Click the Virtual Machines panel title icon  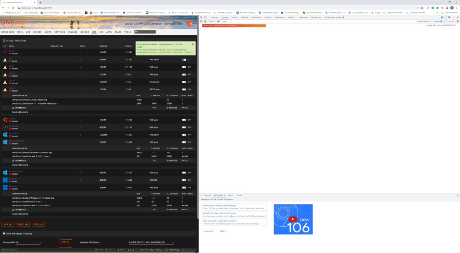4,41
